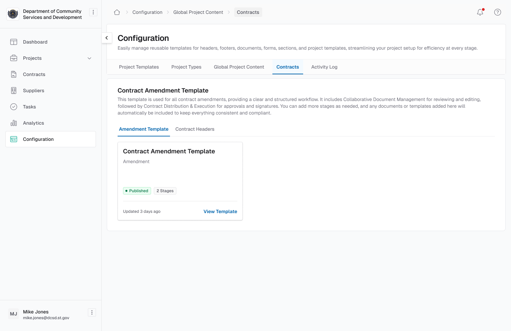
Task: Click the Configuration breadcrumb link
Action: 147,12
